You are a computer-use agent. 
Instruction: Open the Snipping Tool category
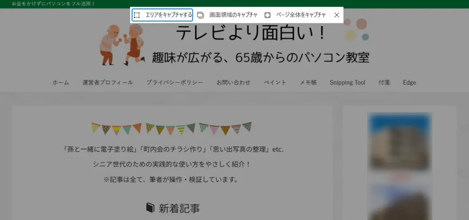pyautogui.click(x=347, y=83)
